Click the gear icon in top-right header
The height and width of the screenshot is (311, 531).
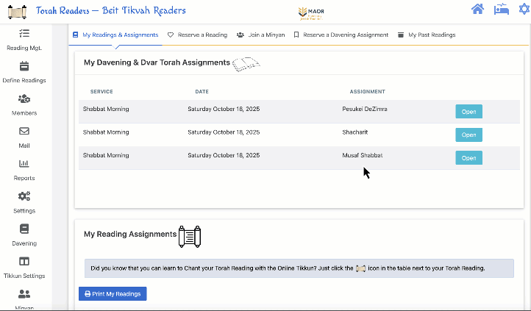524,10
